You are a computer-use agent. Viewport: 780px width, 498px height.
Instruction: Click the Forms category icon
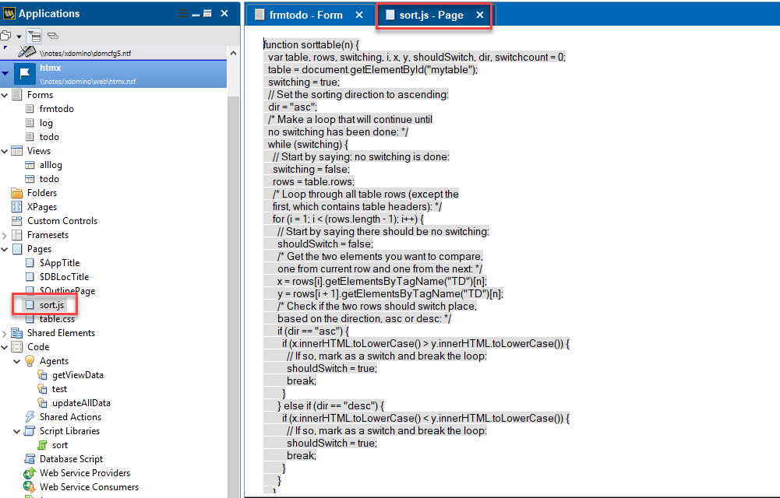(x=17, y=95)
